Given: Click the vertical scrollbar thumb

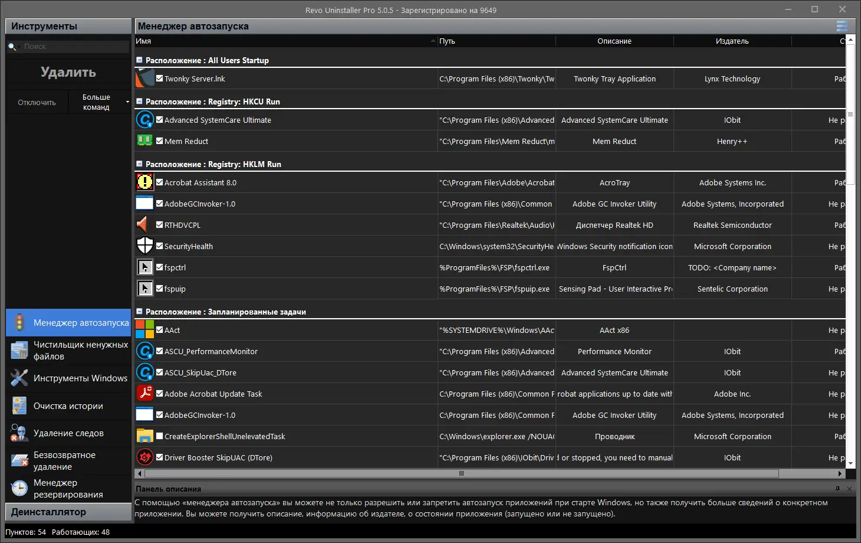Looking at the screenshot, I should click(x=850, y=114).
